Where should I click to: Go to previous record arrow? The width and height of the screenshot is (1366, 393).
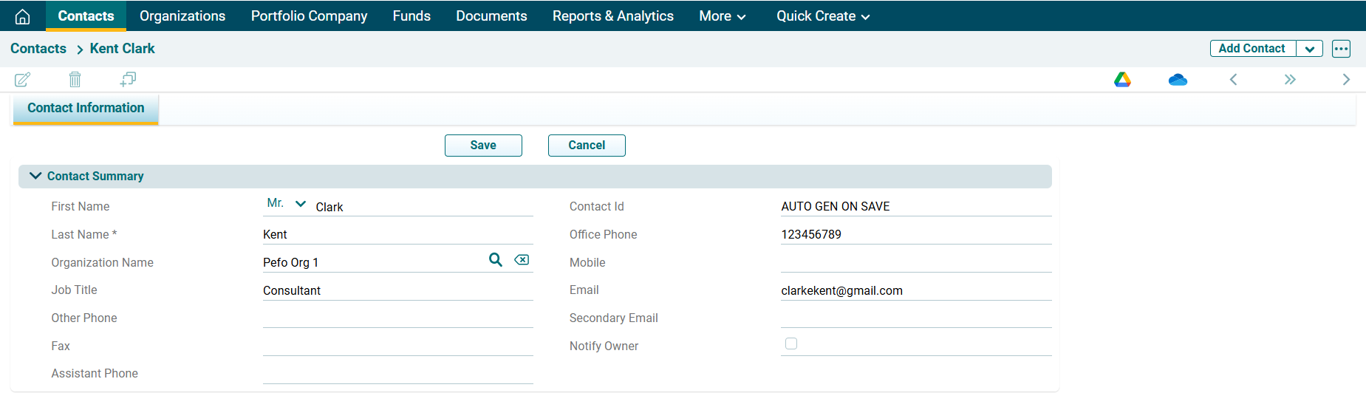[1233, 79]
